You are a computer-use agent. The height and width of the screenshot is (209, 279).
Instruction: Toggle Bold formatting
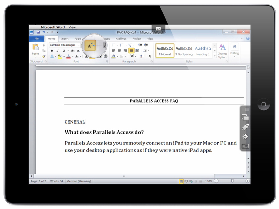(52, 51)
